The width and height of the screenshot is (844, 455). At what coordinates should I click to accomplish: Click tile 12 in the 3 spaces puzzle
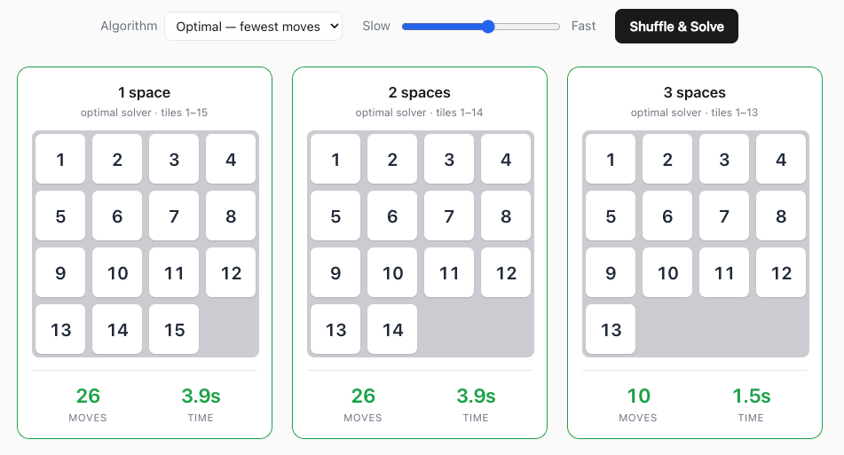(781, 272)
